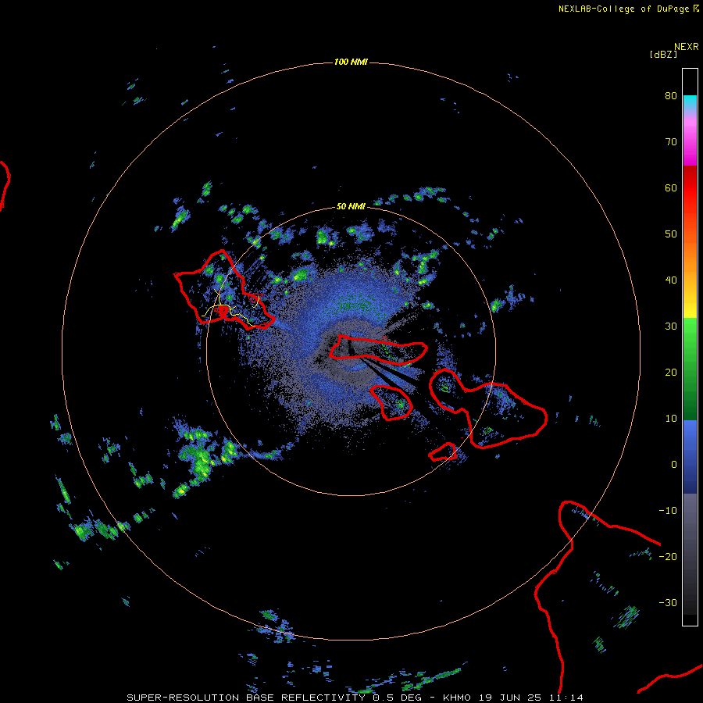
Task: Click the -20 dBZ scale value
Action: click(668, 557)
